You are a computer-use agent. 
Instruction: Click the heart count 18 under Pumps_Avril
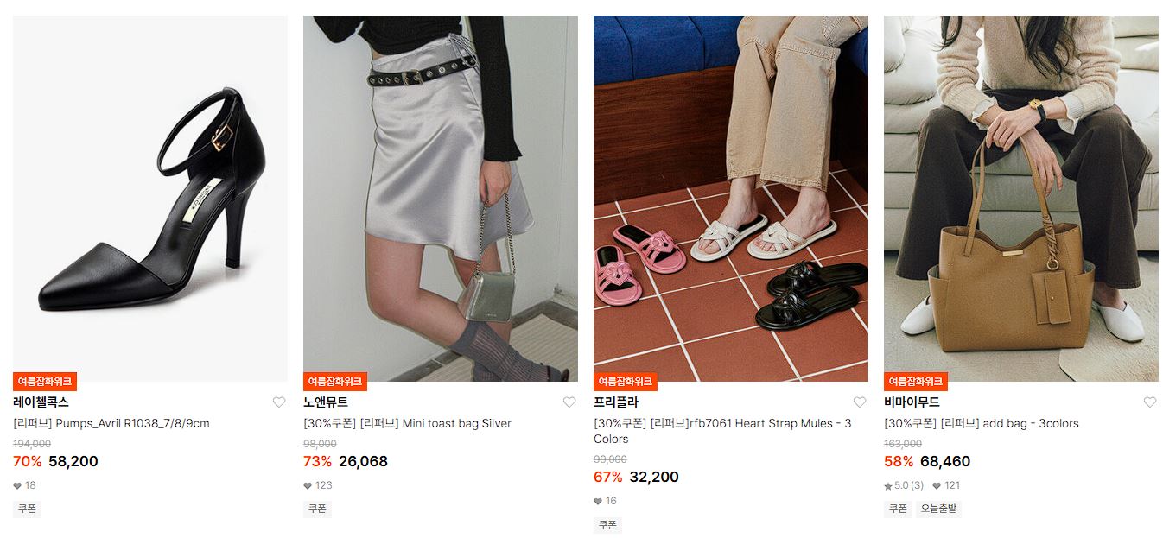[24, 485]
